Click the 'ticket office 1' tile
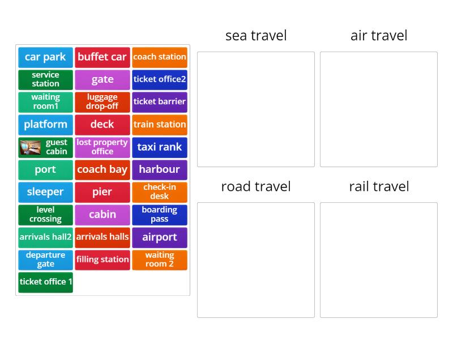 pos(45,282)
